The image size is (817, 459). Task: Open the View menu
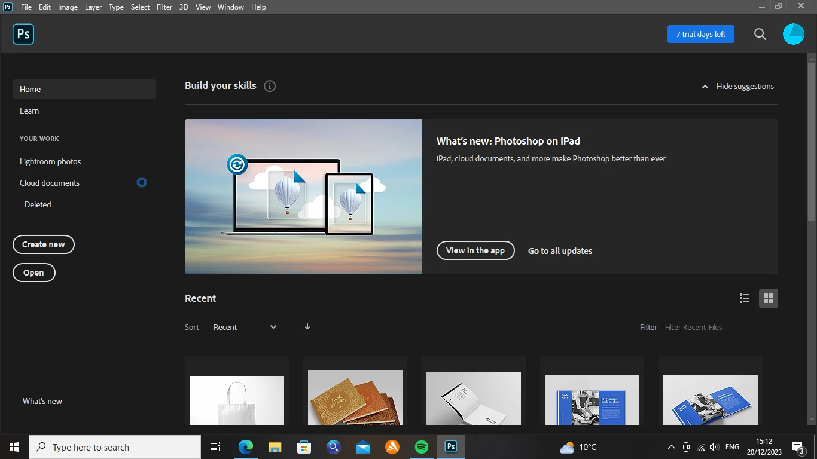click(x=203, y=7)
